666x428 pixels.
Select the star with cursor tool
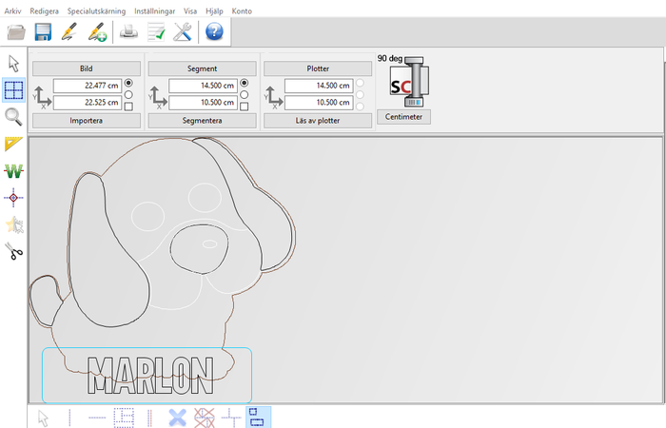click(x=15, y=225)
